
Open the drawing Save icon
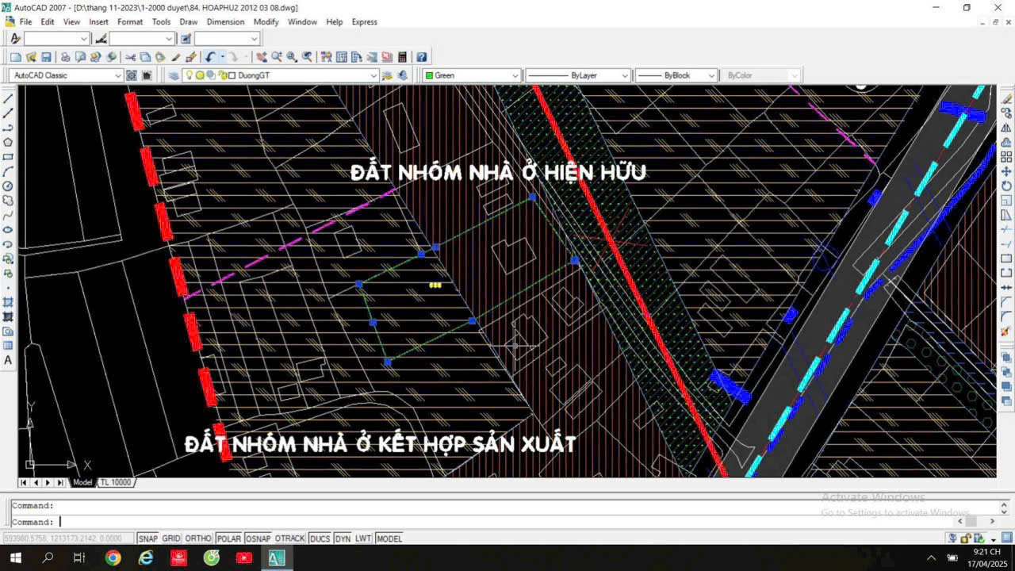point(46,56)
